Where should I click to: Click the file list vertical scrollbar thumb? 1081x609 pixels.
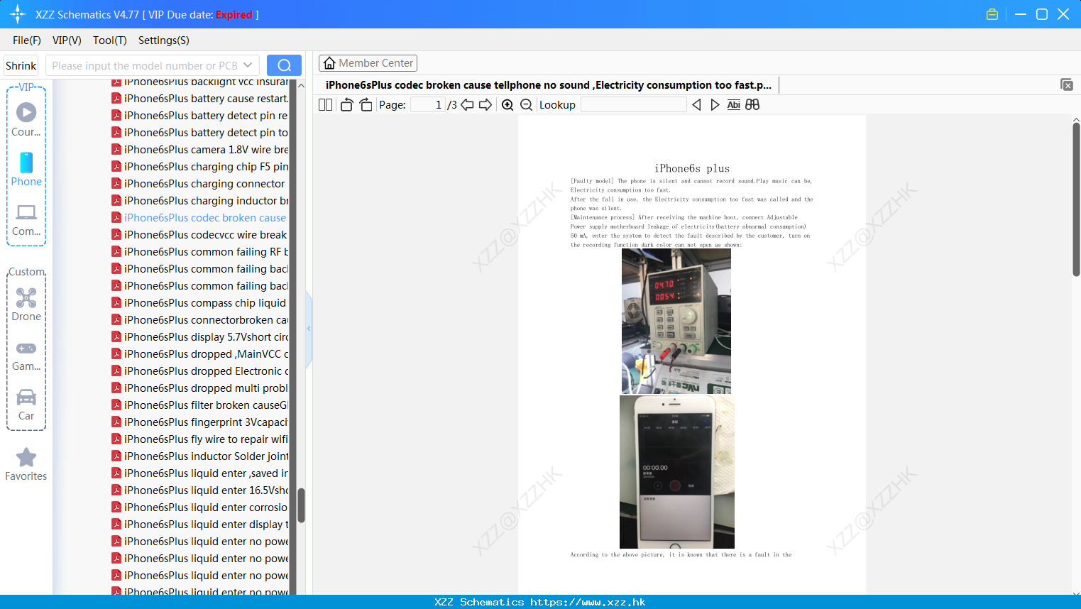pos(301,505)
